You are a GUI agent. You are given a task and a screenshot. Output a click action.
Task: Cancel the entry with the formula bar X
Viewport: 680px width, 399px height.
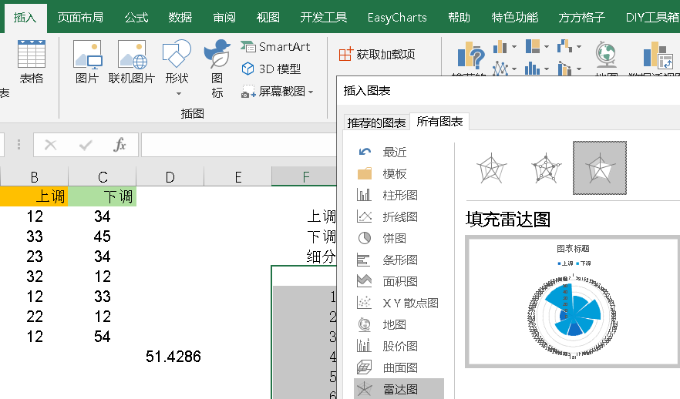pos(51,145)
